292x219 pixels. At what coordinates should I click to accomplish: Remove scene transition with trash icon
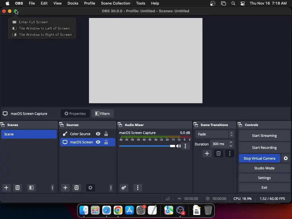click(x=218, y=153)
